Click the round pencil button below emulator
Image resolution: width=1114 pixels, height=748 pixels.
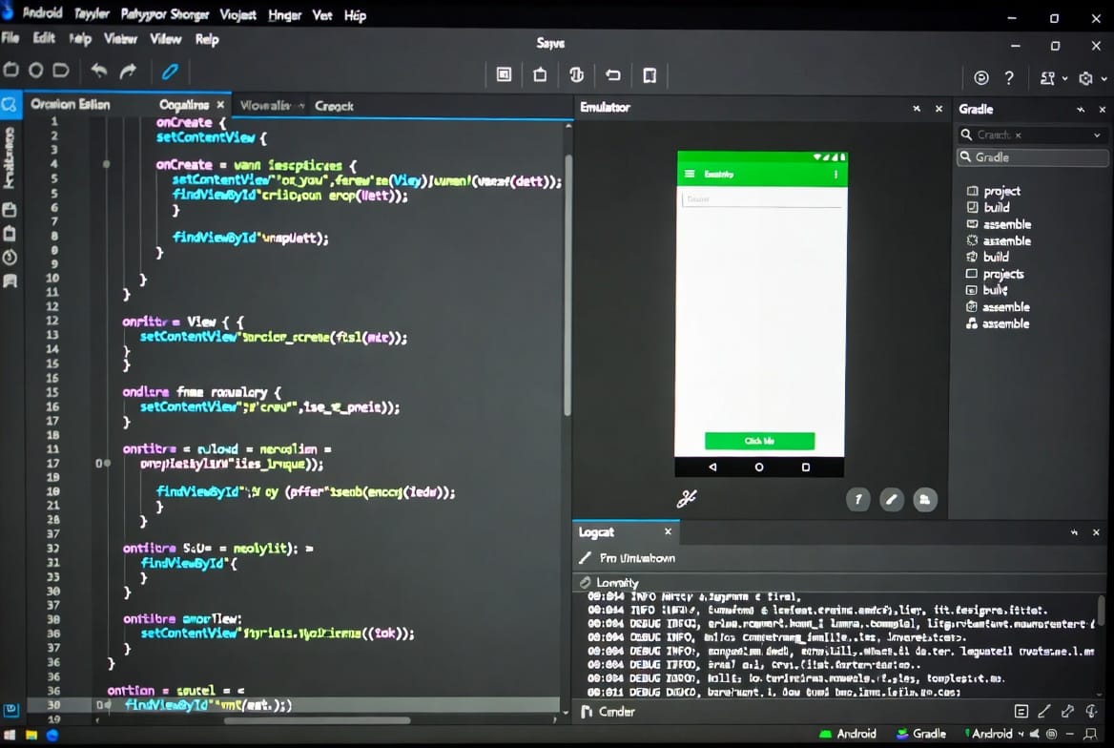pyautogui.click(x=891, y=499)
